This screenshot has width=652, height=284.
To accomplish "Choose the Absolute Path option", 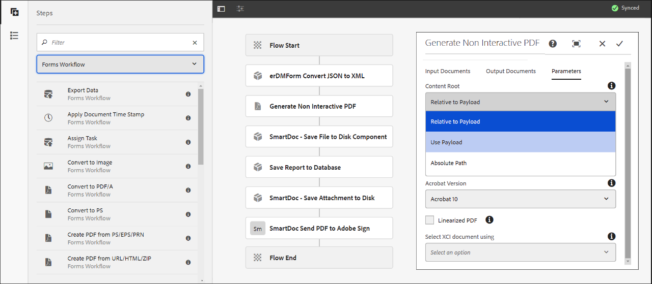I will coord(520,163).
